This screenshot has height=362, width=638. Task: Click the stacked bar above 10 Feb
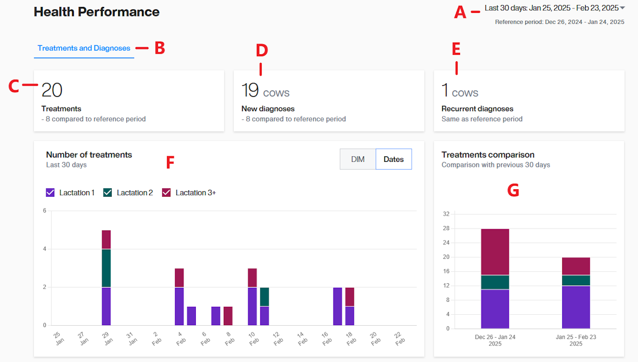[x=252, y=297]
